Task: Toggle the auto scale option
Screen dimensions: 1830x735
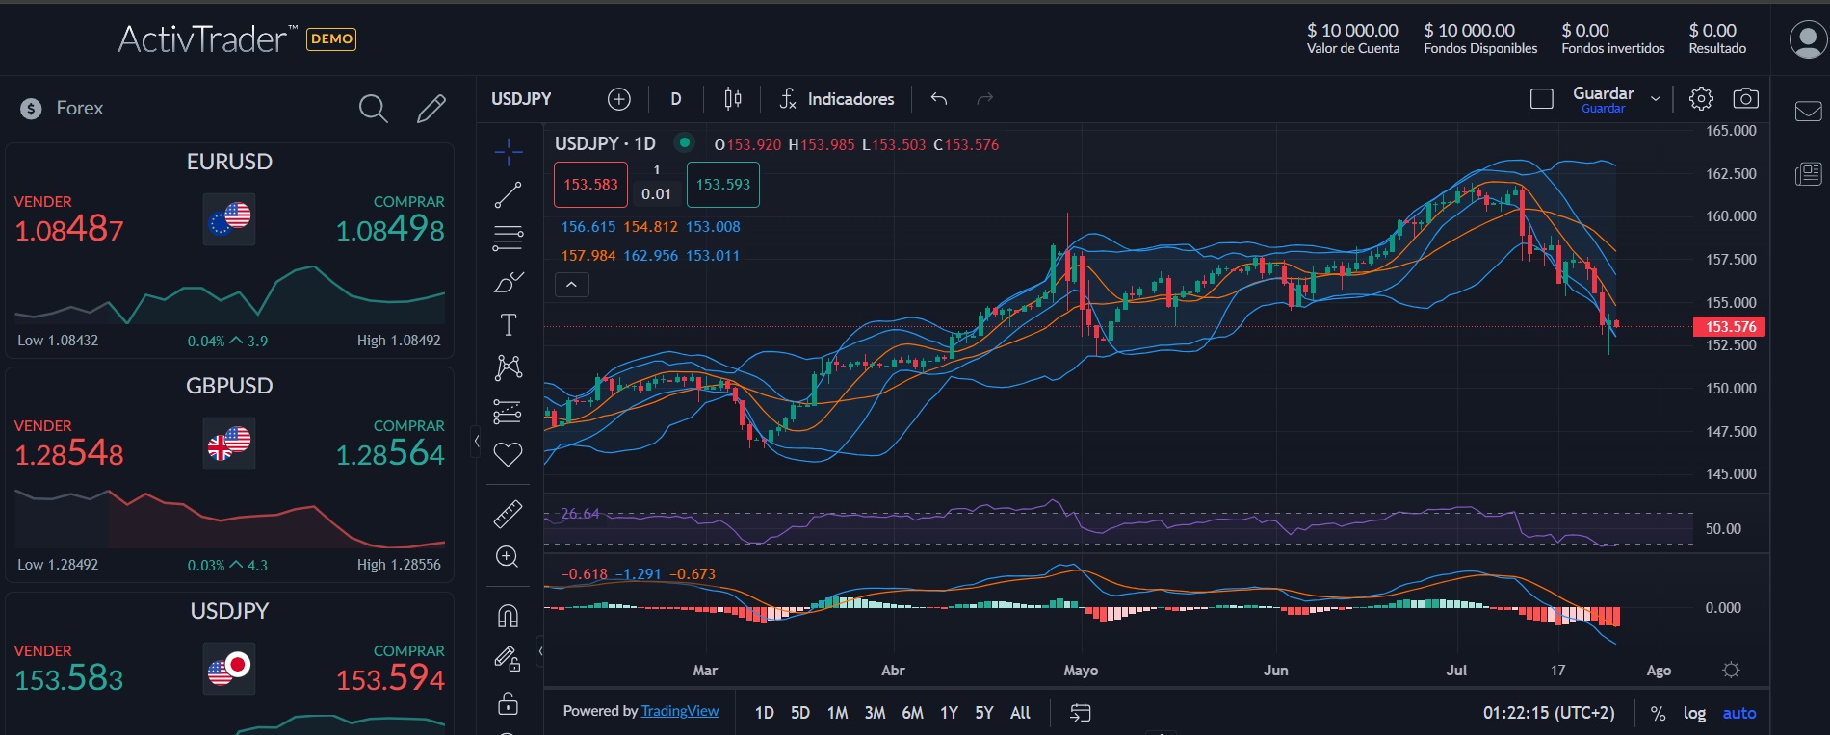Action: point(1738,713)
